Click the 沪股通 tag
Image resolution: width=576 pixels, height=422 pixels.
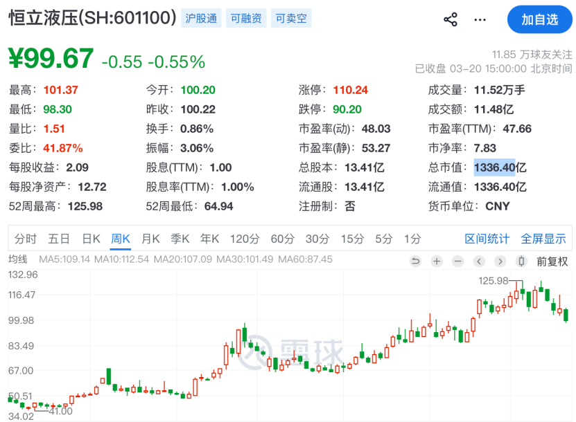point(201,18)
